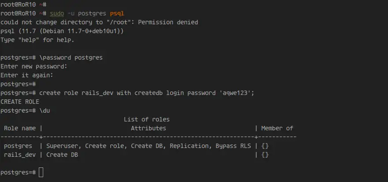The height and width of the screenshot is (182, 388).
Task: Click the "List of roles" table title
Action: pos(147,119)
